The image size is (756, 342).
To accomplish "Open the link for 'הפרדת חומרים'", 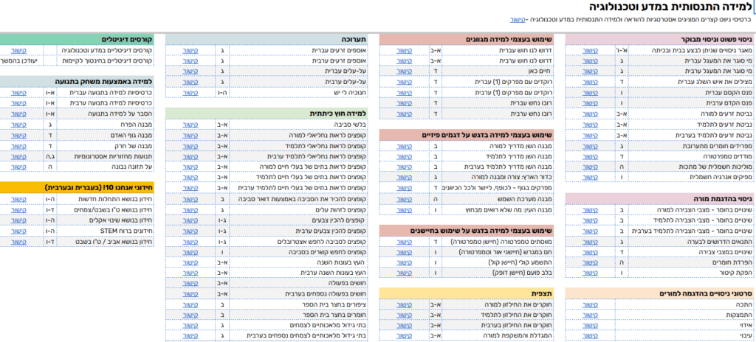I will [x=590, y=262].
